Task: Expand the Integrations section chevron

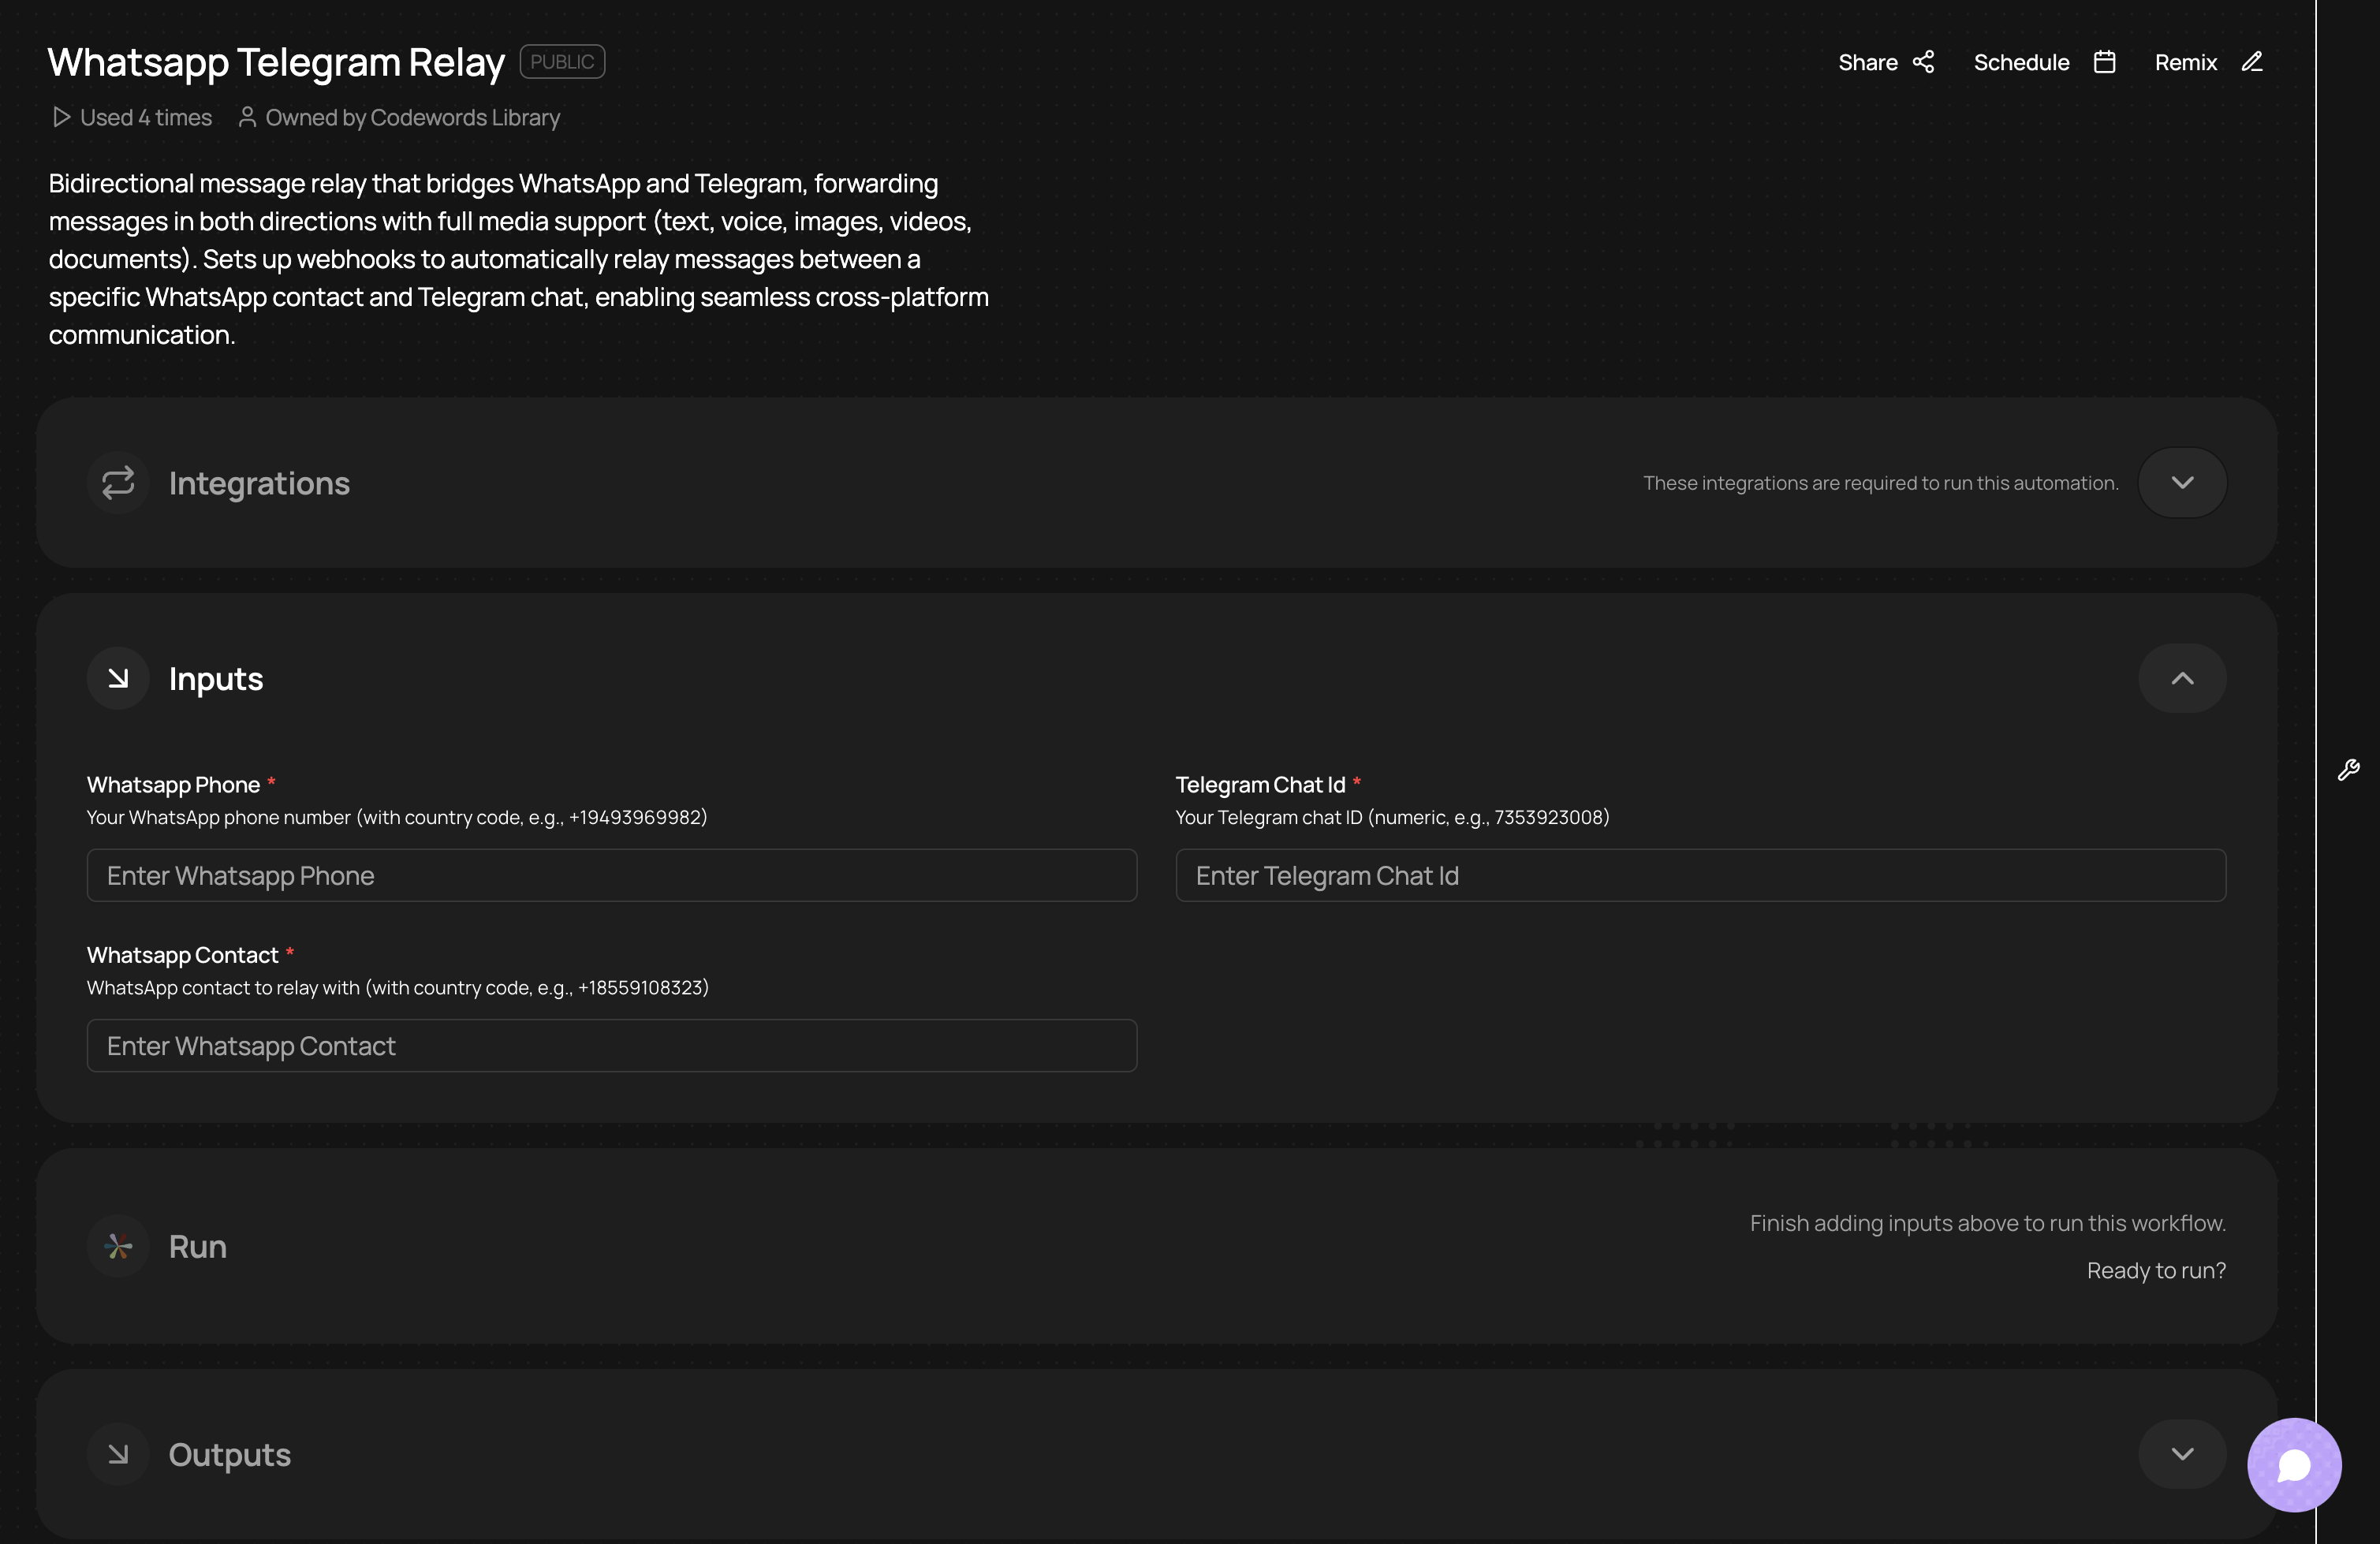Action: point(2182,483)
